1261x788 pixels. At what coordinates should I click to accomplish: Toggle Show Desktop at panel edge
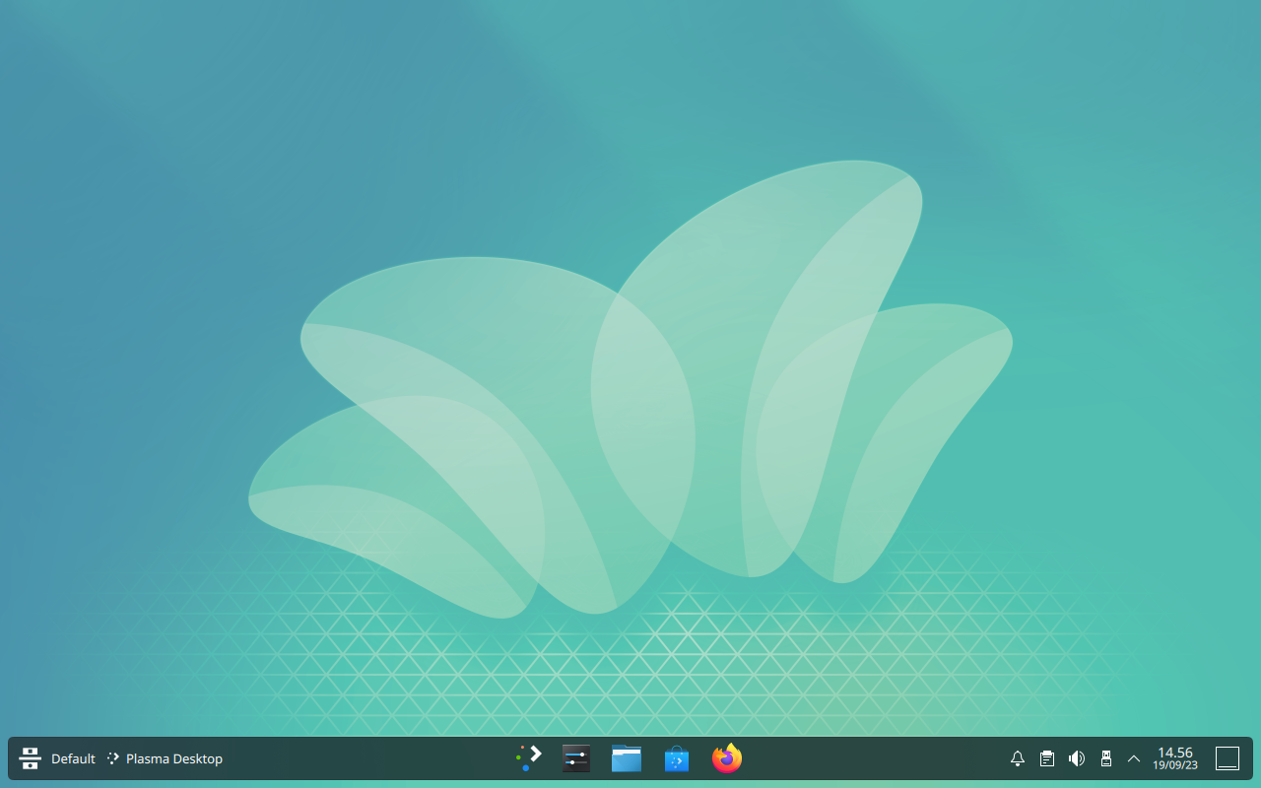point(1228,758)
